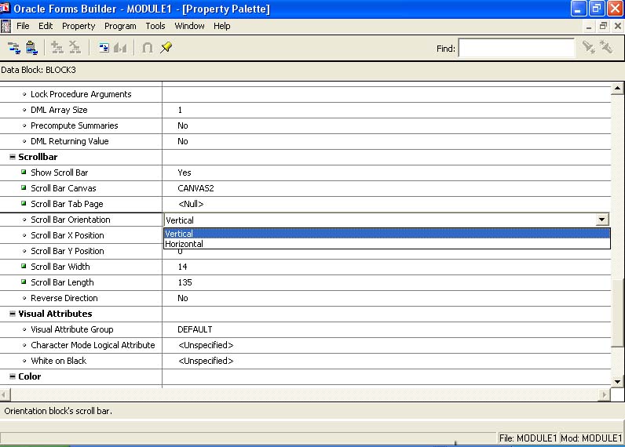Image resolution: width=625 pixels, height=447 pixels.
Task: Collapse the Color property group
Action: (13, 376)
